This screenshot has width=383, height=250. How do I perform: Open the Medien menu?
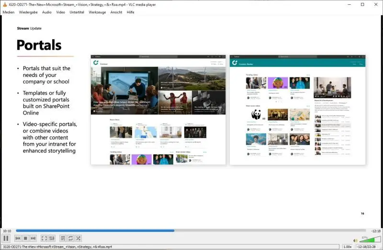click(9, 12)
